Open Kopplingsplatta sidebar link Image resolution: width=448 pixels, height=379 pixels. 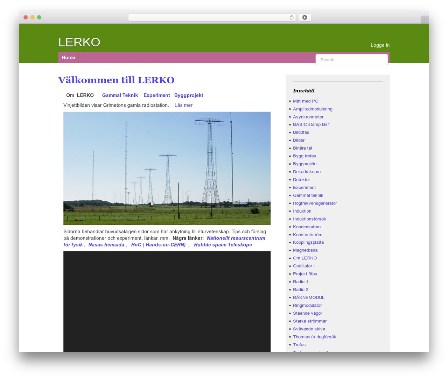point(308,242)
